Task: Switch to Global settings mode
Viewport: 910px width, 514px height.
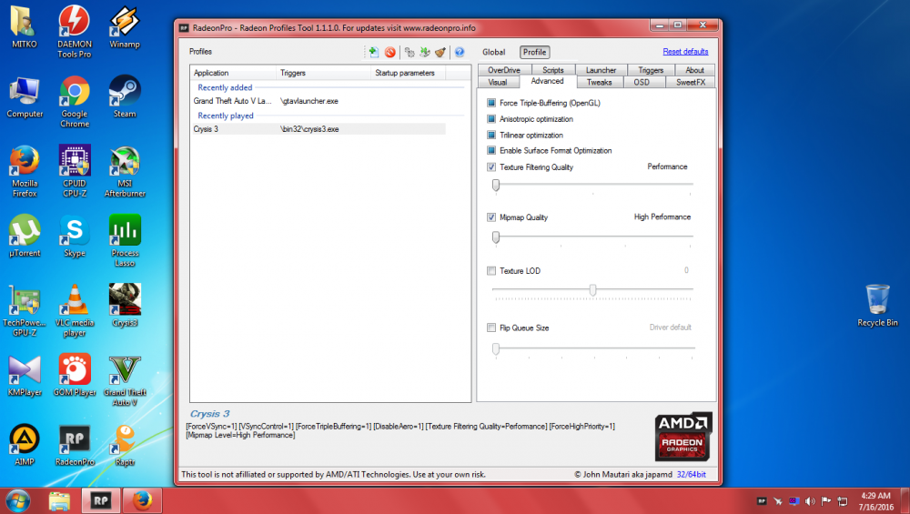Action: [494, 52]
